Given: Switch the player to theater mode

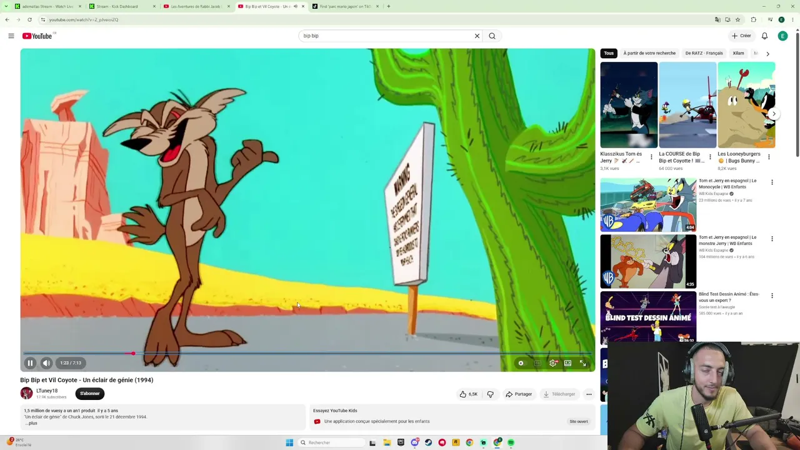Looking at the screenshot, I should coord(567,363).
